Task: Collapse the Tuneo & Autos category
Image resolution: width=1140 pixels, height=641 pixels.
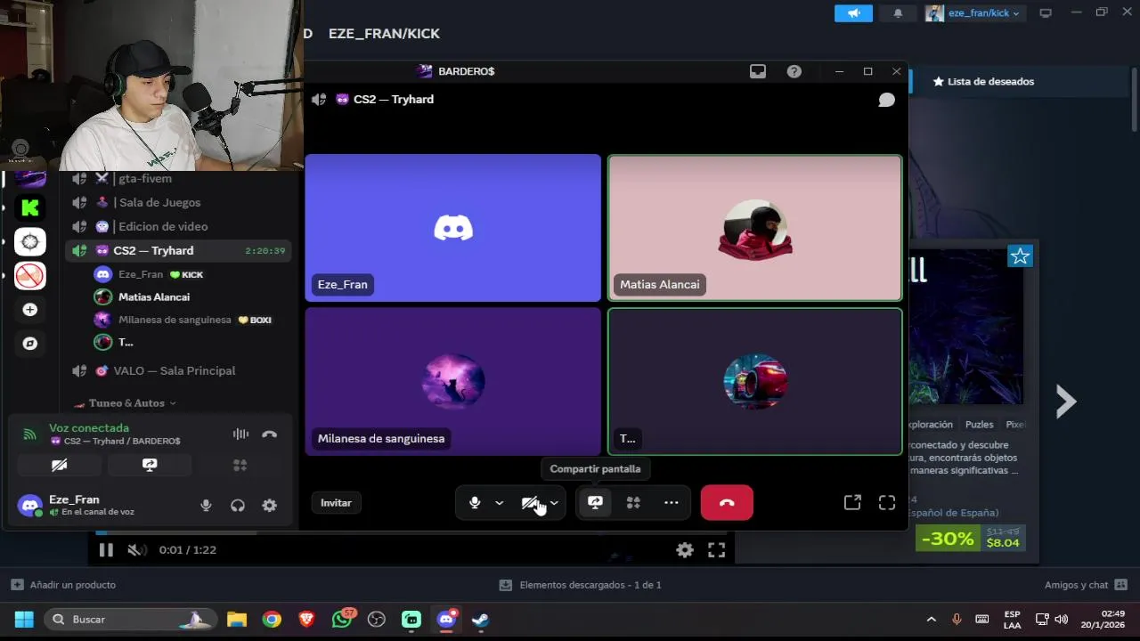Action: click(132, 403)
